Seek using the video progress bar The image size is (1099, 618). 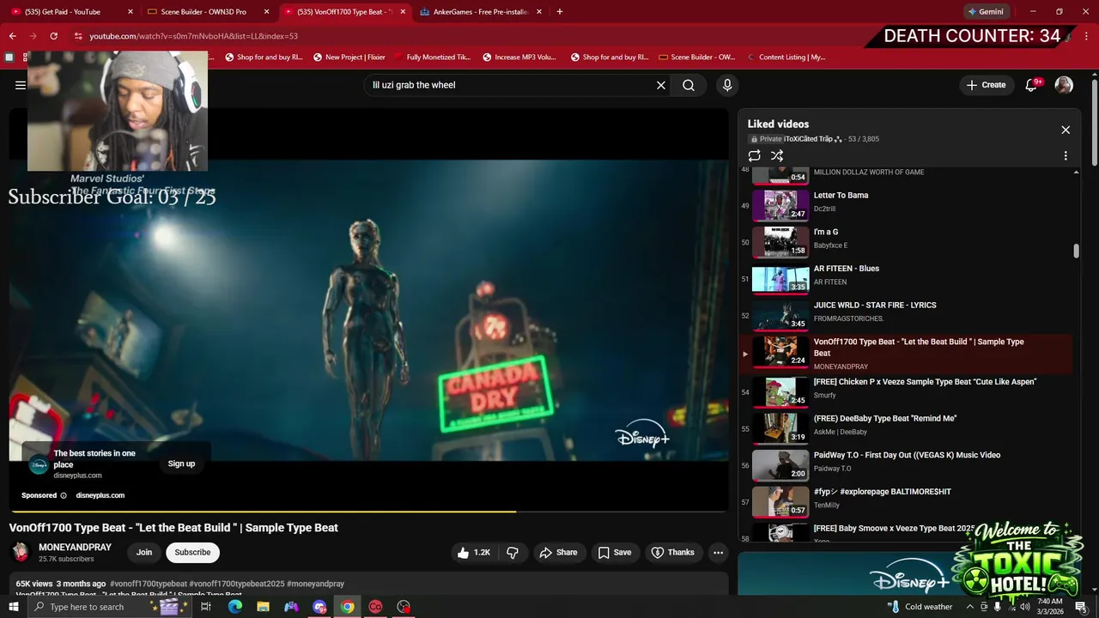[369, 512]
